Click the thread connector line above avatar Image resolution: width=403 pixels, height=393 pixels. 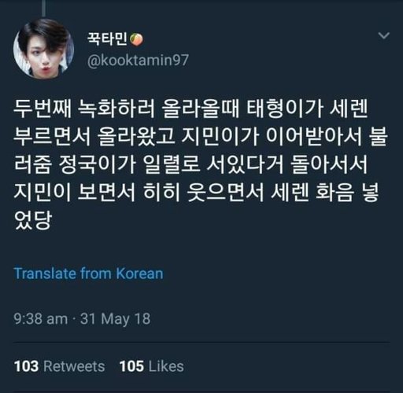(43, 8)
